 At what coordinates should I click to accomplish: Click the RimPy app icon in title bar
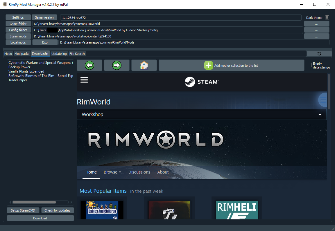coord(5,4)
